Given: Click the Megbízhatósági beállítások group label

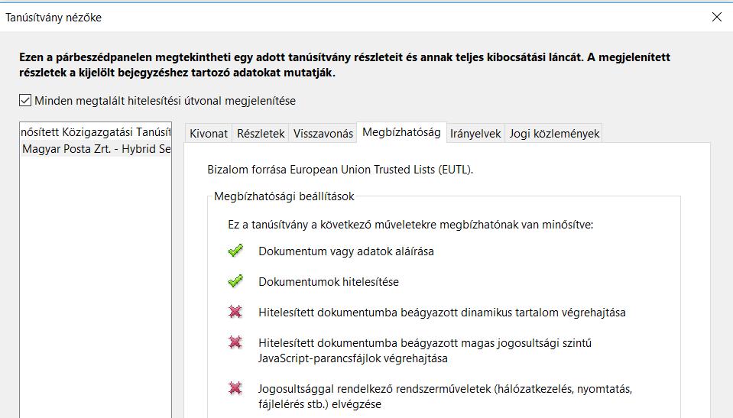Looking at the screenshot, I should pyautogui.click(x=284, y=196).
